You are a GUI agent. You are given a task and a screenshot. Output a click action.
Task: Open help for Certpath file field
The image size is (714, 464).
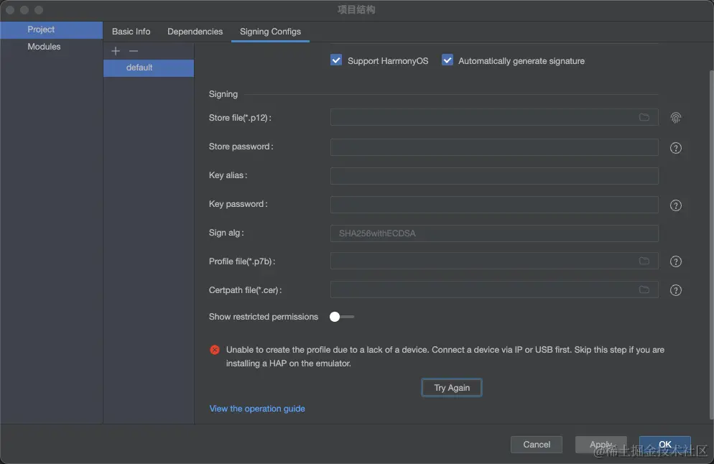coord(676,290)
